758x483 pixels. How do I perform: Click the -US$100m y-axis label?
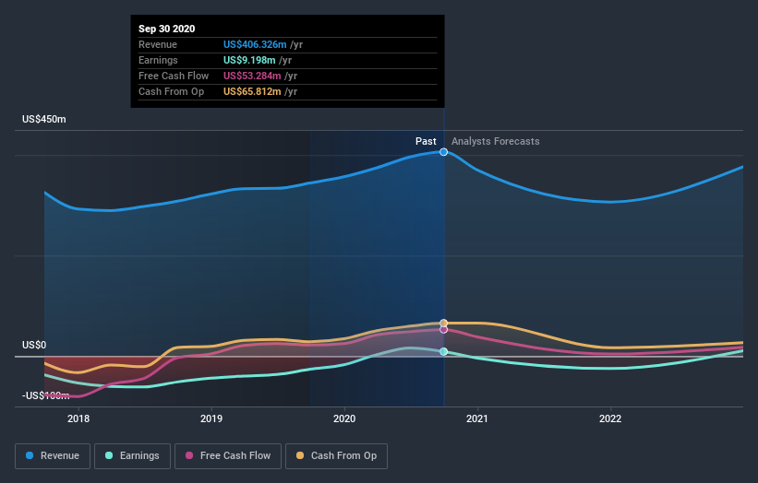(45, 395)
